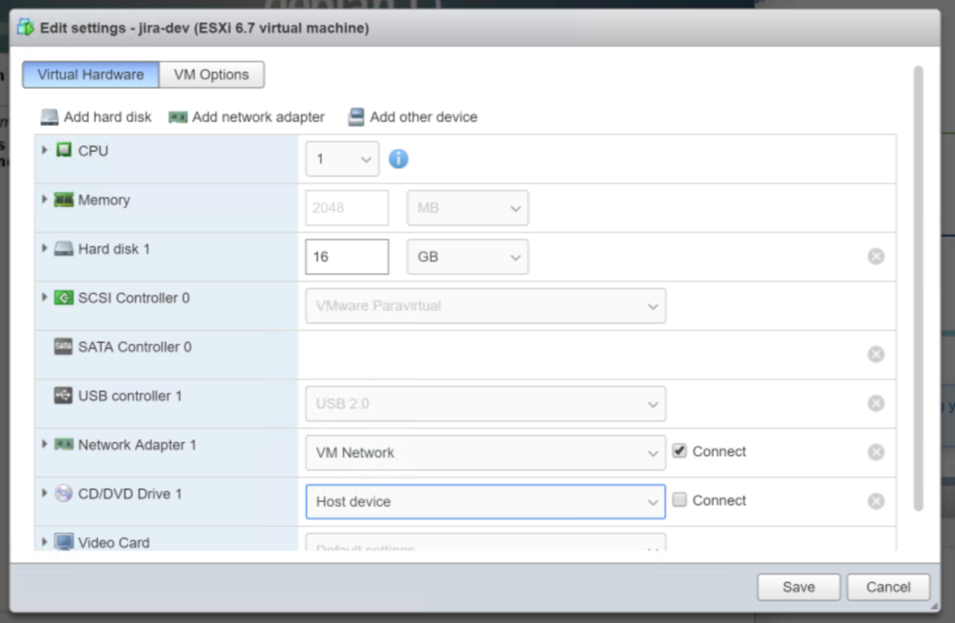This screenshot has height=623, width=955.
Task: Expand the CPU row
Action: click(x=45, y=150)
